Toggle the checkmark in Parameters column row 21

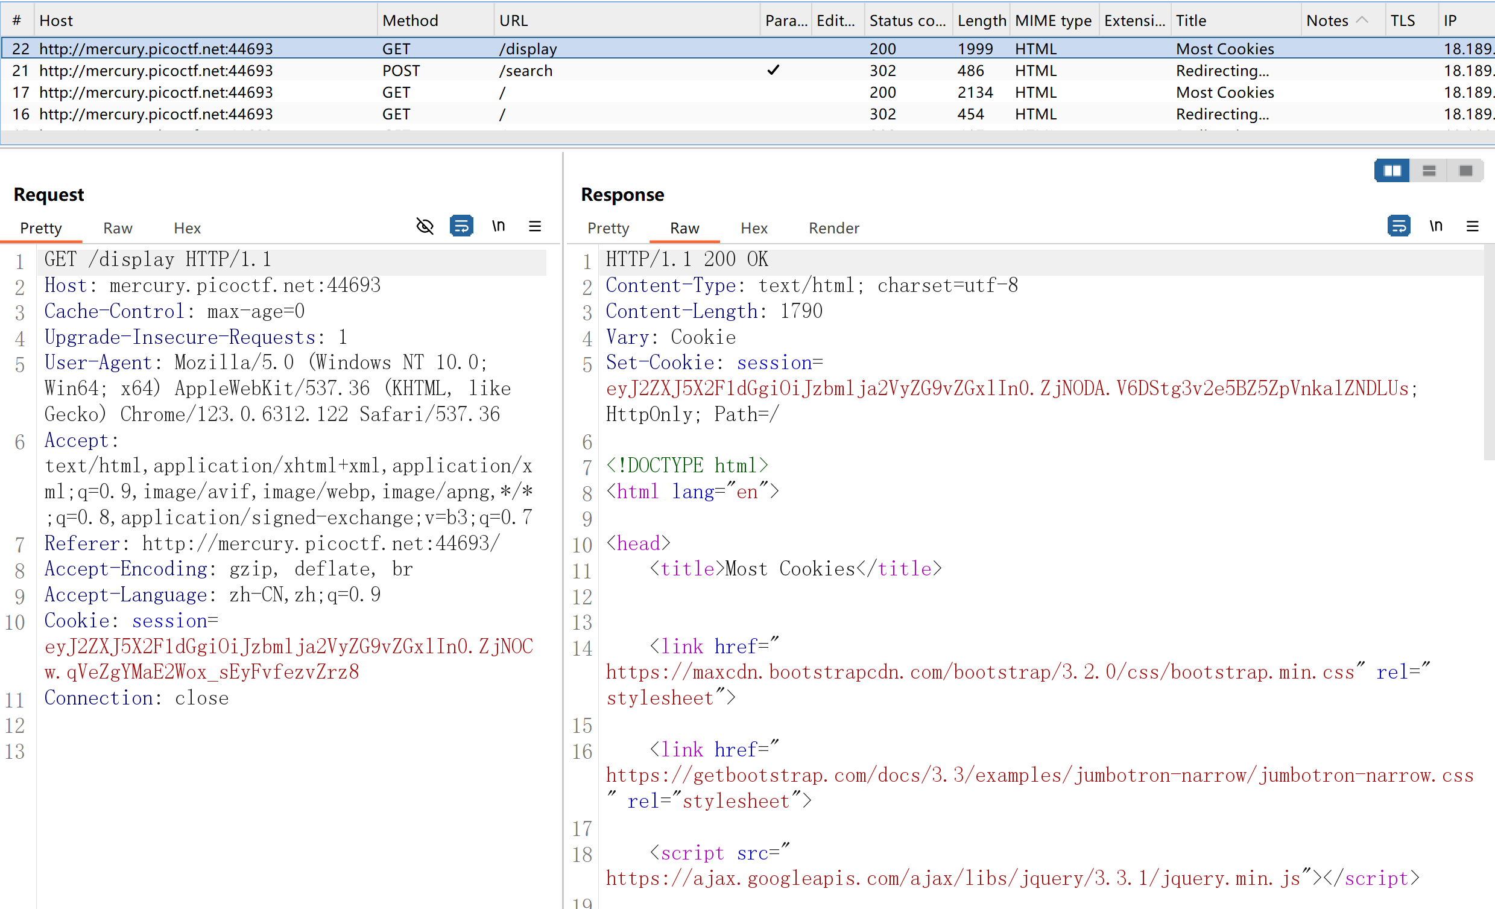[773, 71]
